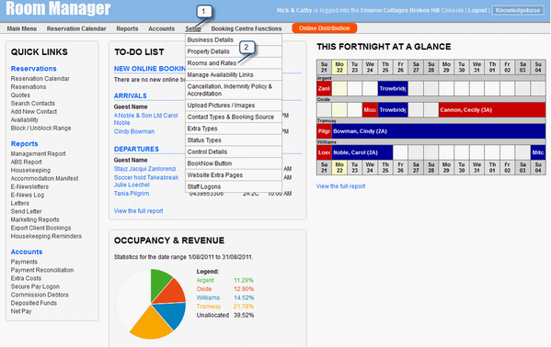This screenshot has width=551, height=347.
Task: Open Rooms and Rates from Setup menu
Action: click(x=212, y=63)
